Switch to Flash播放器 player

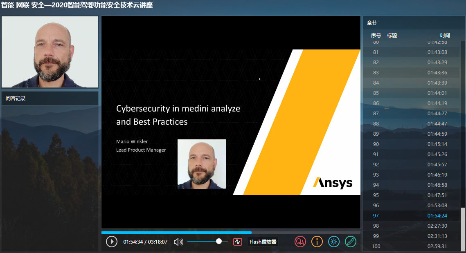coord(263,242)
